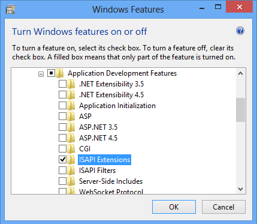Check the CGI checkbox

(62, 149)
